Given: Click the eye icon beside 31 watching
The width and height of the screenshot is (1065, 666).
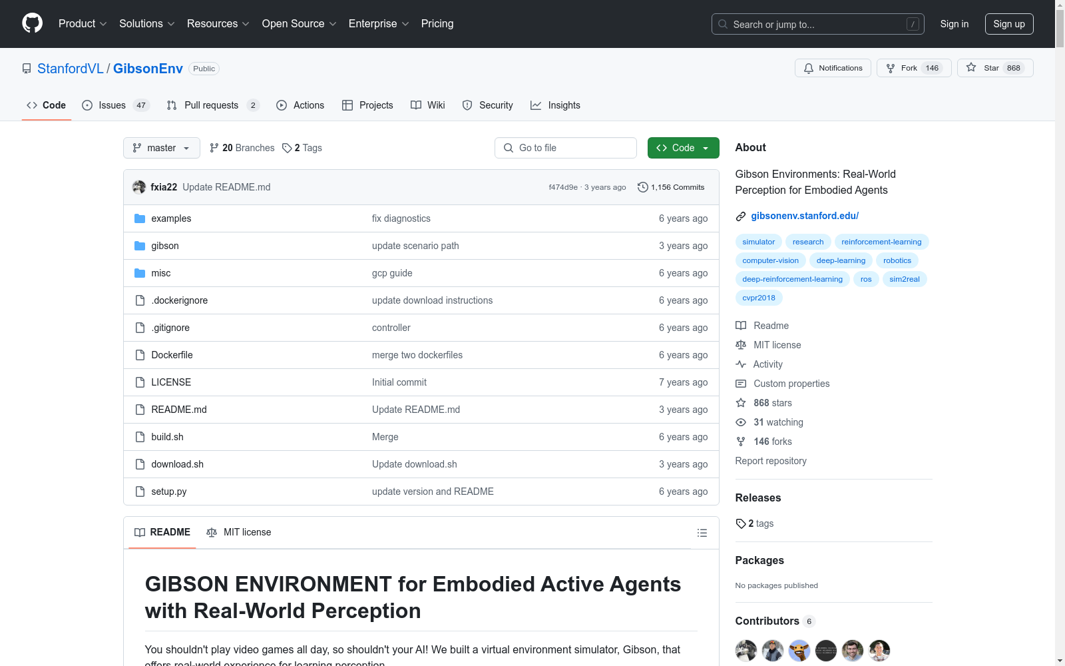Looking at the screenshot, I should click(x=741, y=422).
